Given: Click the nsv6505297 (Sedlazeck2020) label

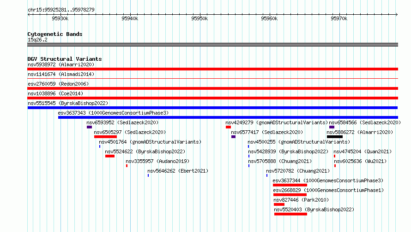Looking at the screenshot, I should [x=130, y=132].
